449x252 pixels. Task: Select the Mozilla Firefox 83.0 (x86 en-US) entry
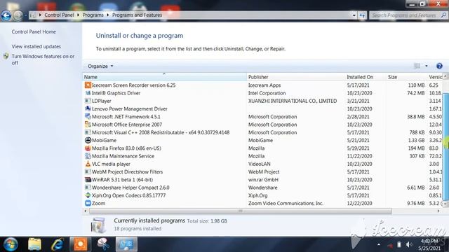tap(126, 148)
